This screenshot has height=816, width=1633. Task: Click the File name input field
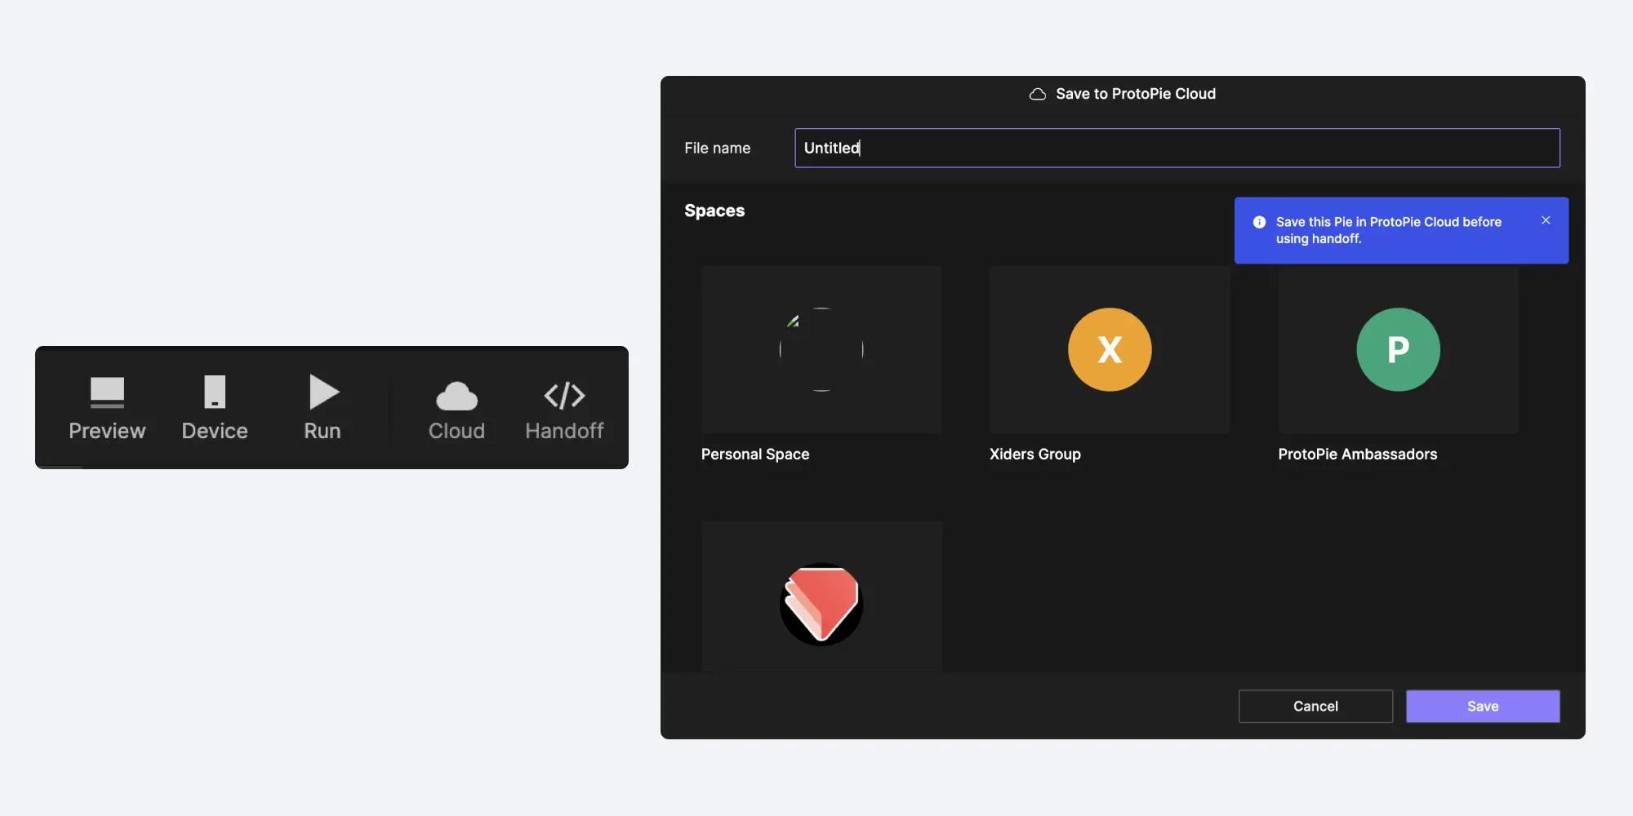point(1177,148)
